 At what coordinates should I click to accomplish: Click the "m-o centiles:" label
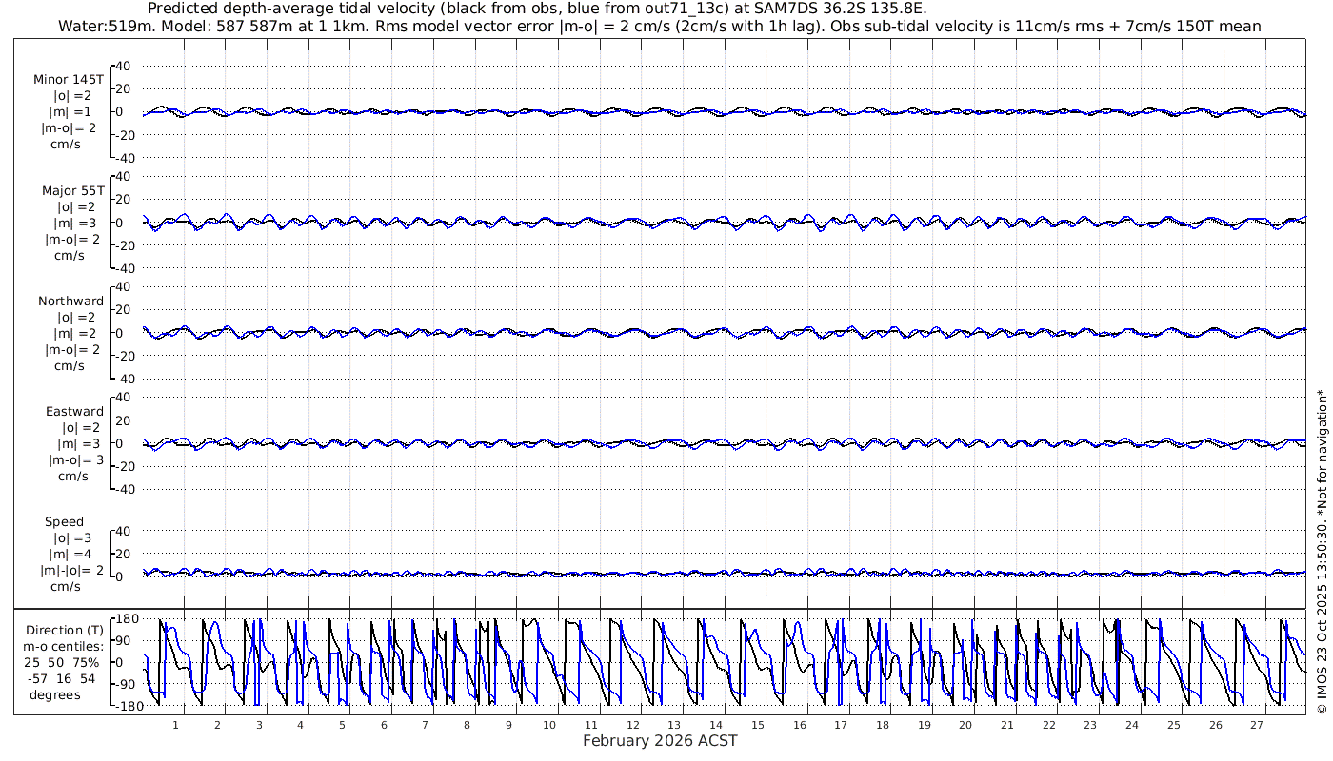click(x=65, y=646)
